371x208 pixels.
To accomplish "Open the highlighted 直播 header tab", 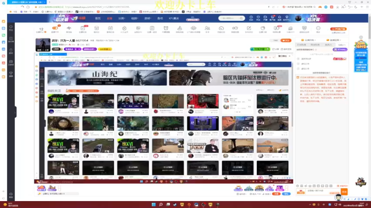I will coord(109,18).
